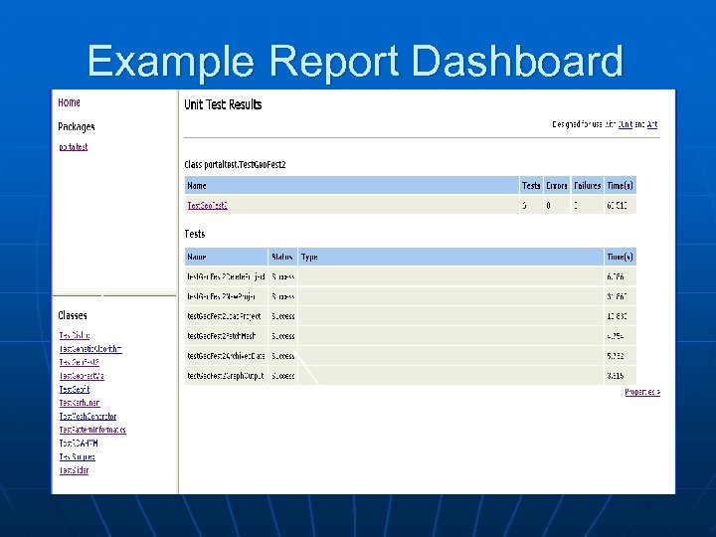Image resolution: width=716 pixels, height=537 pixels.
Task: Select the testGeoFest2LoadProject test name cell
Action: click(226, 316)
